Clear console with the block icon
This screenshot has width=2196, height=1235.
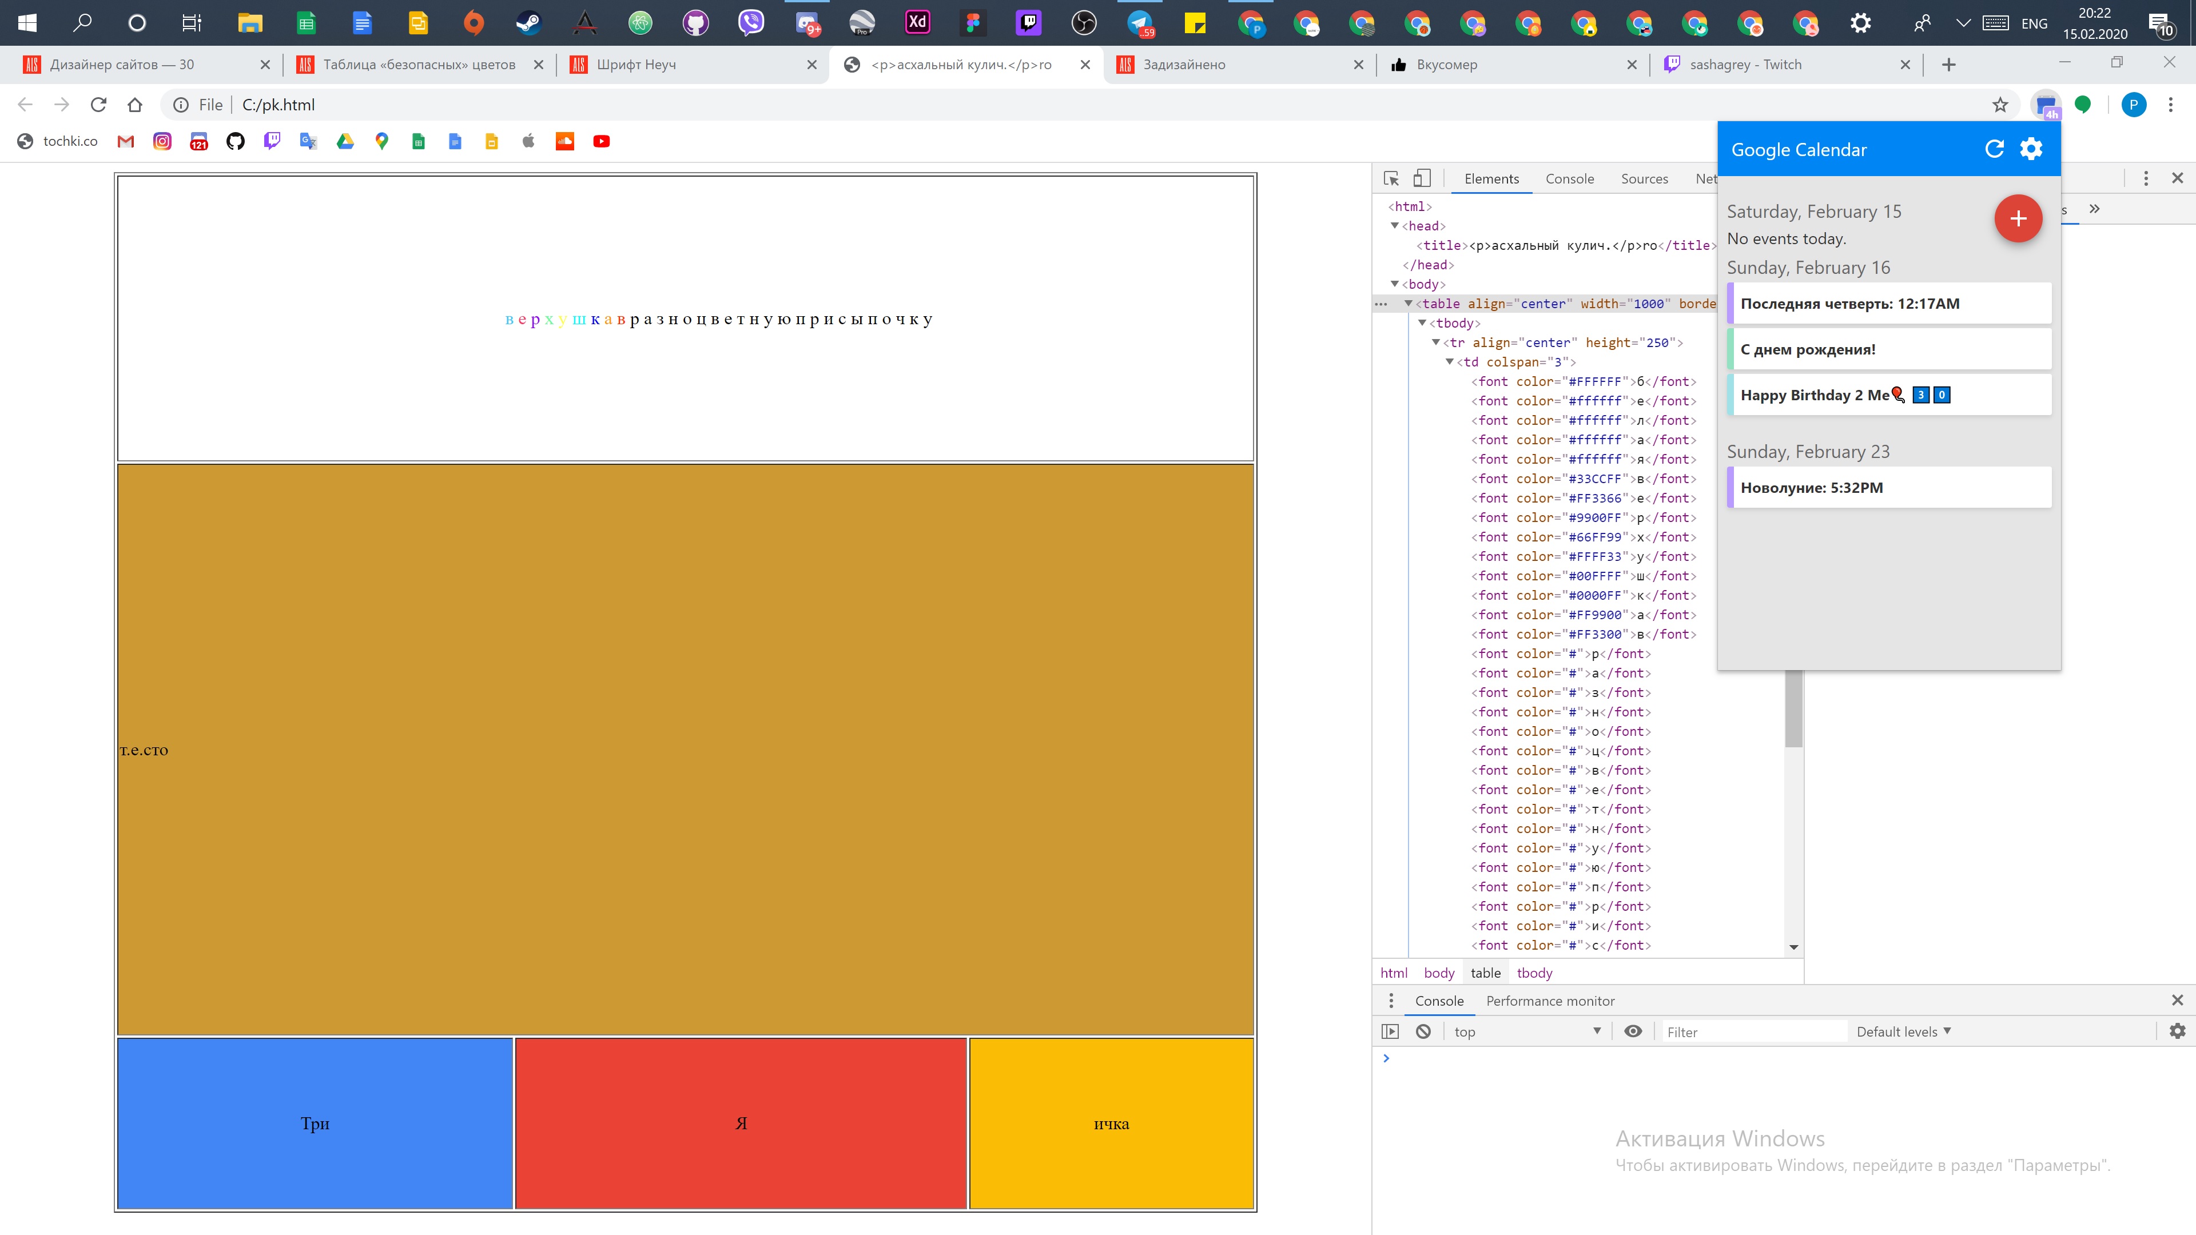coord(1423,1031)
